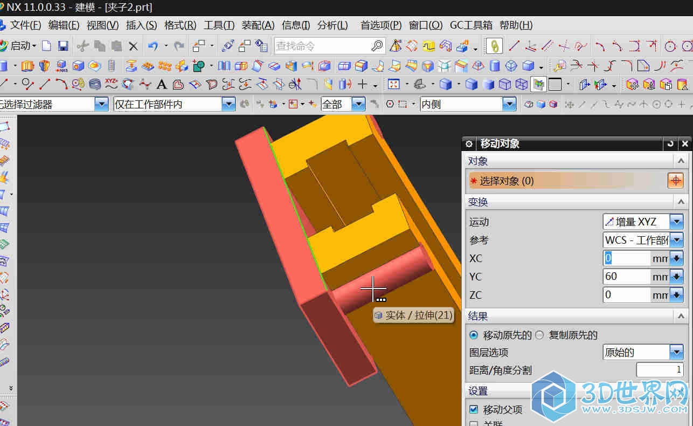This screenshot has height=426, width=693.
Task: Click the Delete X icon
Action: pyautogui.click(x=133, y=46)
